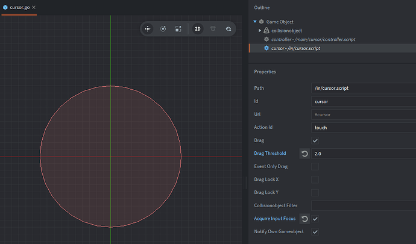The image size is (416, 244).
Task: Select the Rotate tool in scene toolbar
Action: 163,29
